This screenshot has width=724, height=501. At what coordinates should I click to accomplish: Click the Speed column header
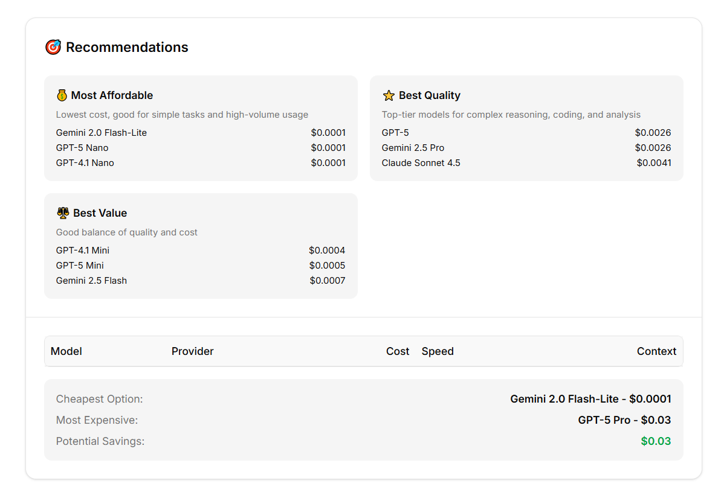click(438, 351)
